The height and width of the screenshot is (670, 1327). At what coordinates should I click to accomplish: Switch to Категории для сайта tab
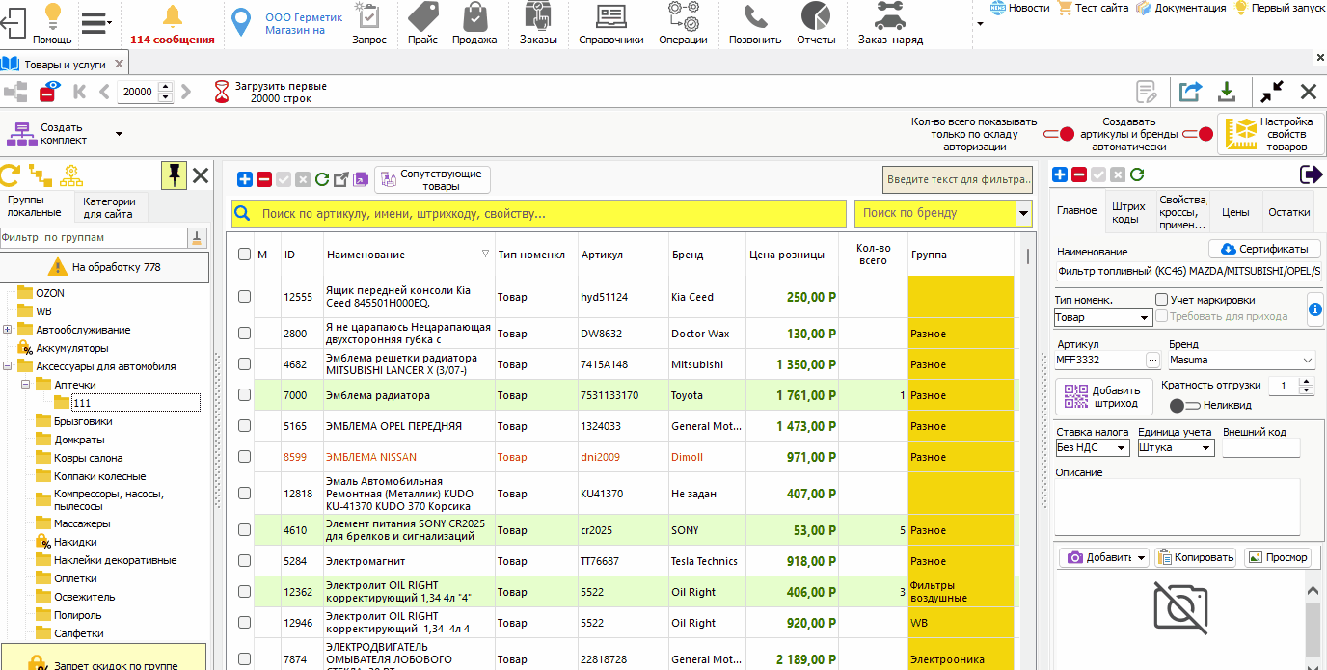click(109, 207)
